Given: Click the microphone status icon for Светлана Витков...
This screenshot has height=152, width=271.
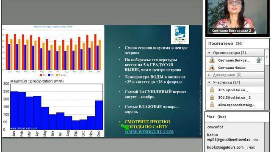Looking at the screenshot, I should pyautogui.click(x=259, y=60).
